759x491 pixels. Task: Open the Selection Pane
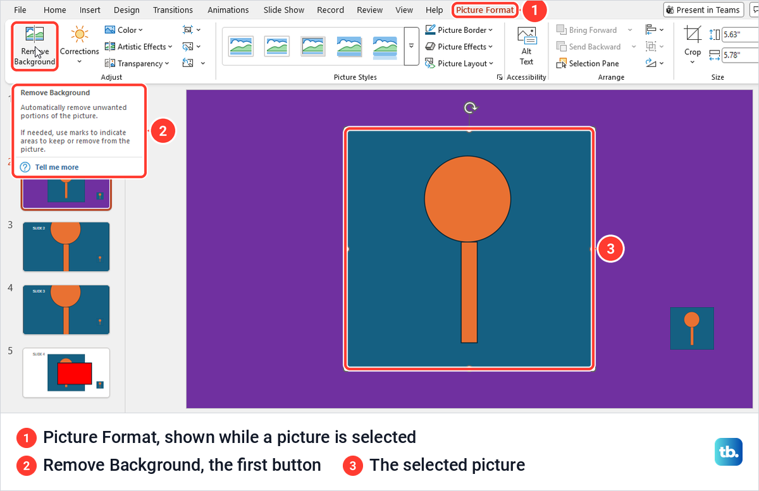pos(588,63)
